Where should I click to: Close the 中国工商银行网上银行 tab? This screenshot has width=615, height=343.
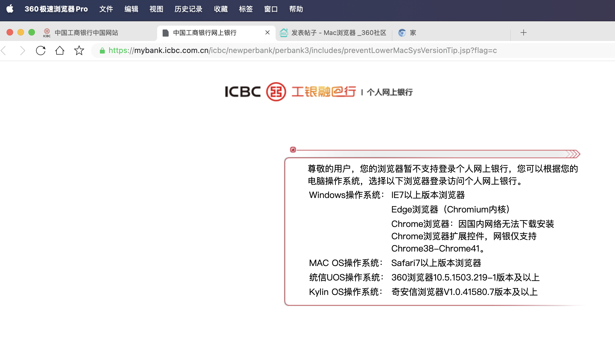click(x=267, y=32)
